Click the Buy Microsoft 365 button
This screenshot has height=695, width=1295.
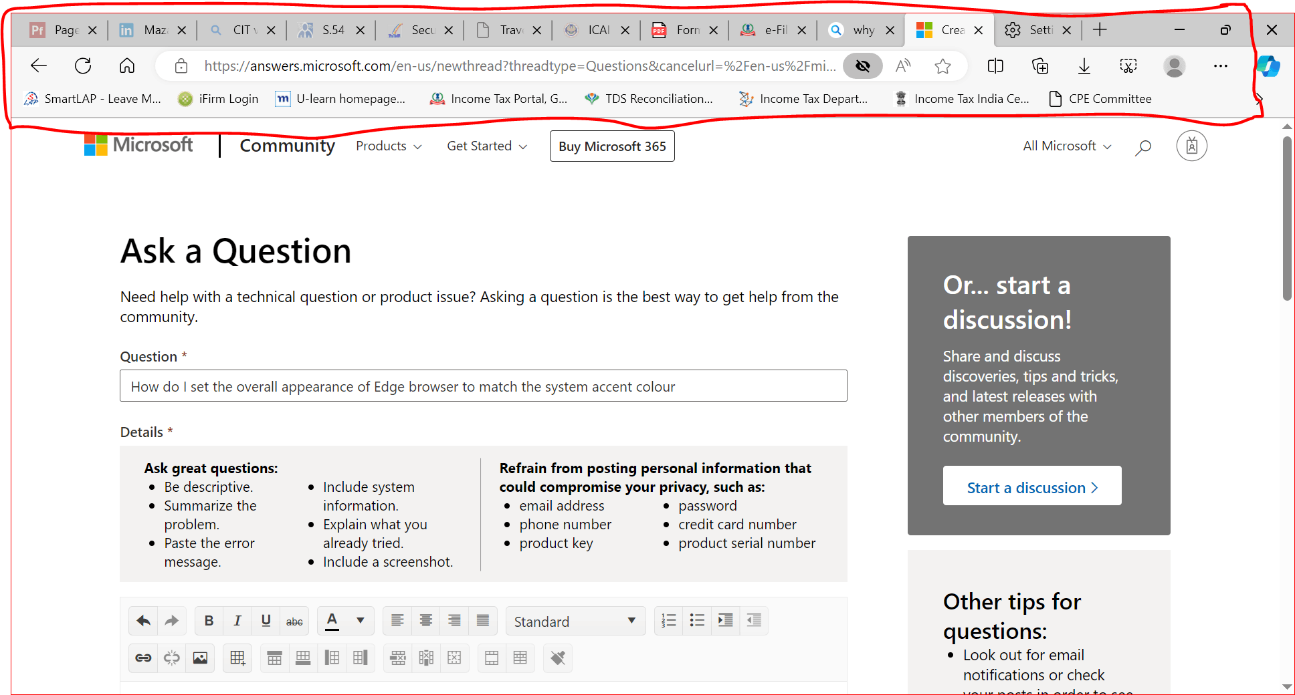coord(612,146)
